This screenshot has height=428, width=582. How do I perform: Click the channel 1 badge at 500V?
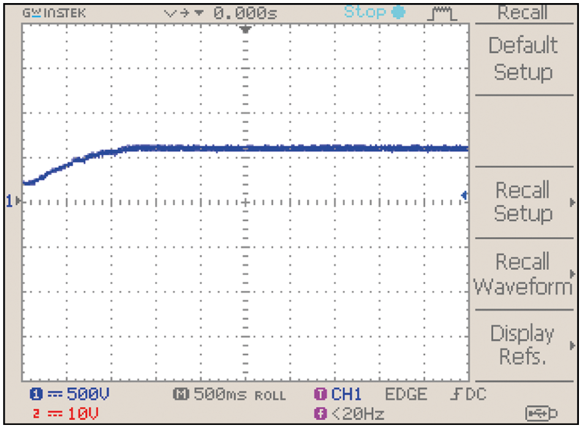pyautogui.click(x=35, y=394)
